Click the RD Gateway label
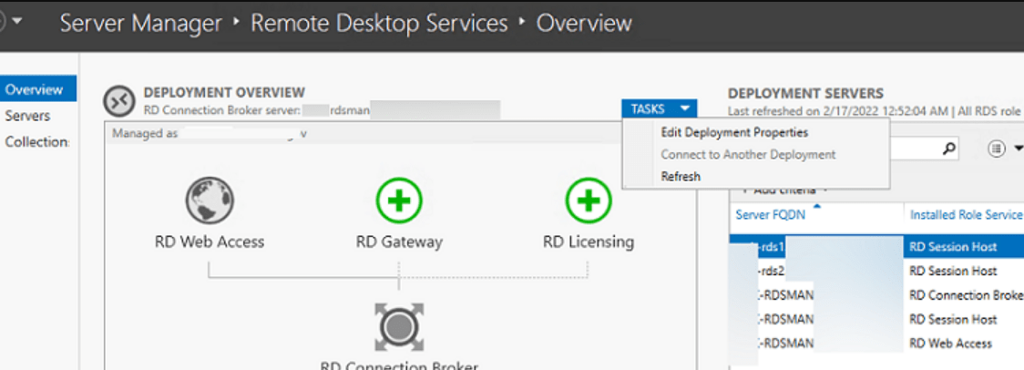The height and width of the screenshot is (370, 1024). 399,242
